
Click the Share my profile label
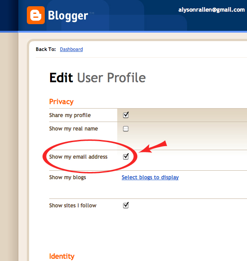coord(70,115)
